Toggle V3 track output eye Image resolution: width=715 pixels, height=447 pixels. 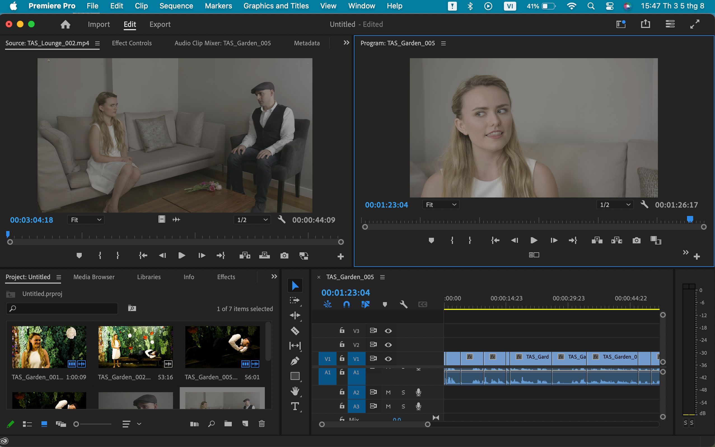[388, 331]
